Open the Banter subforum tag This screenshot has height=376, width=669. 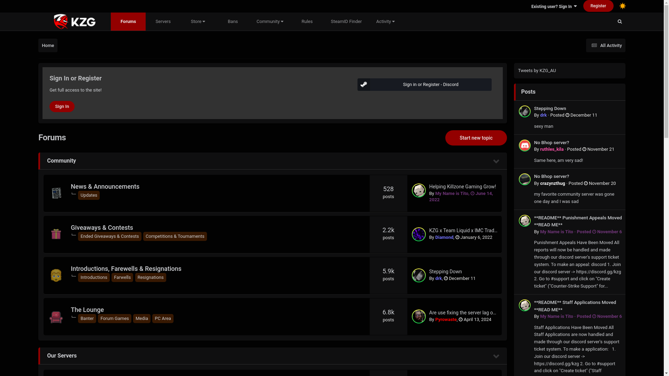87,319
